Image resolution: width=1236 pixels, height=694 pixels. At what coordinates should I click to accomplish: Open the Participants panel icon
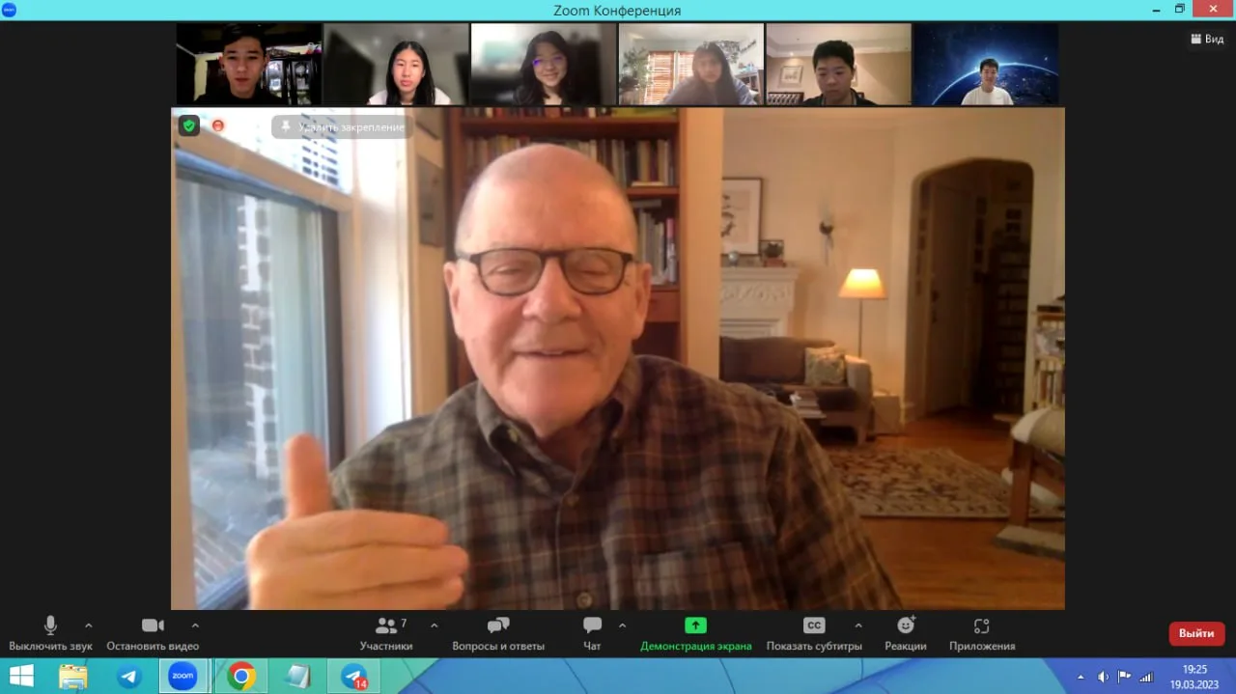pyautogui.click(x=386, y=625)
